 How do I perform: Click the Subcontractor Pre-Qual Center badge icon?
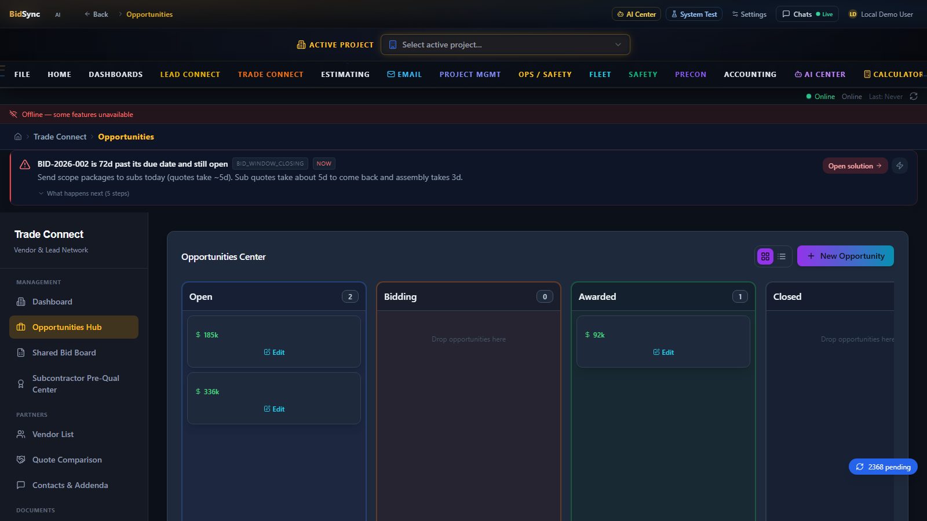(x=21, y=384)
